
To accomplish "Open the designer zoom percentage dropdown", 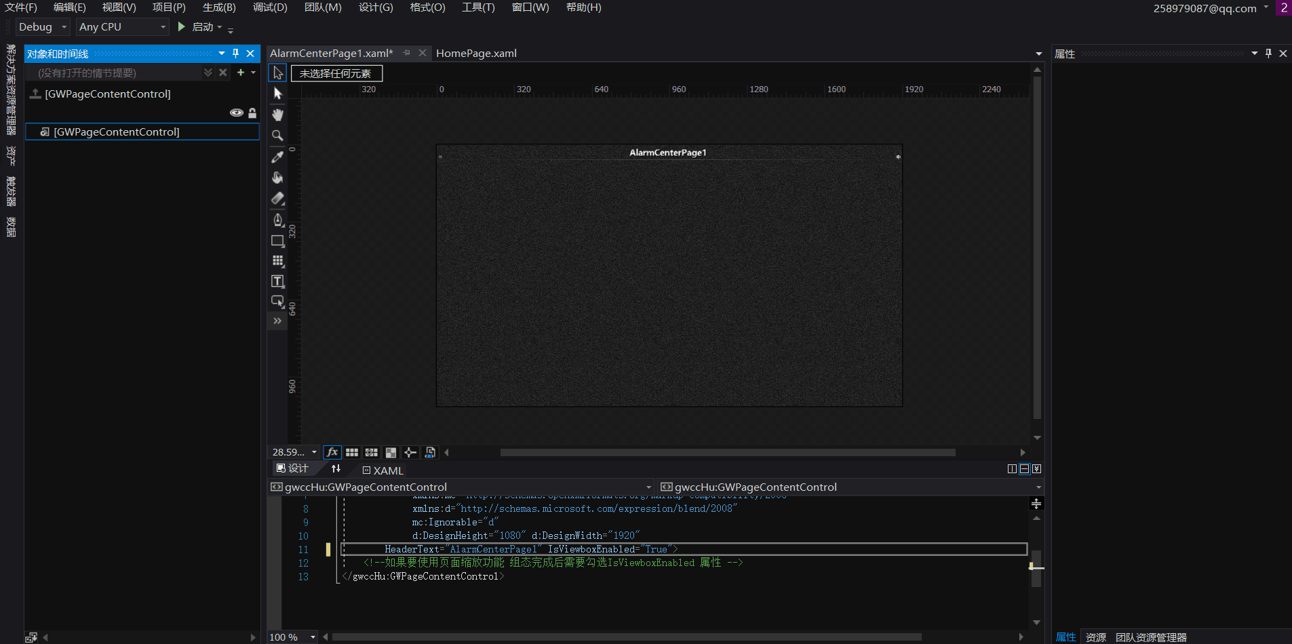I will (314, 452).
